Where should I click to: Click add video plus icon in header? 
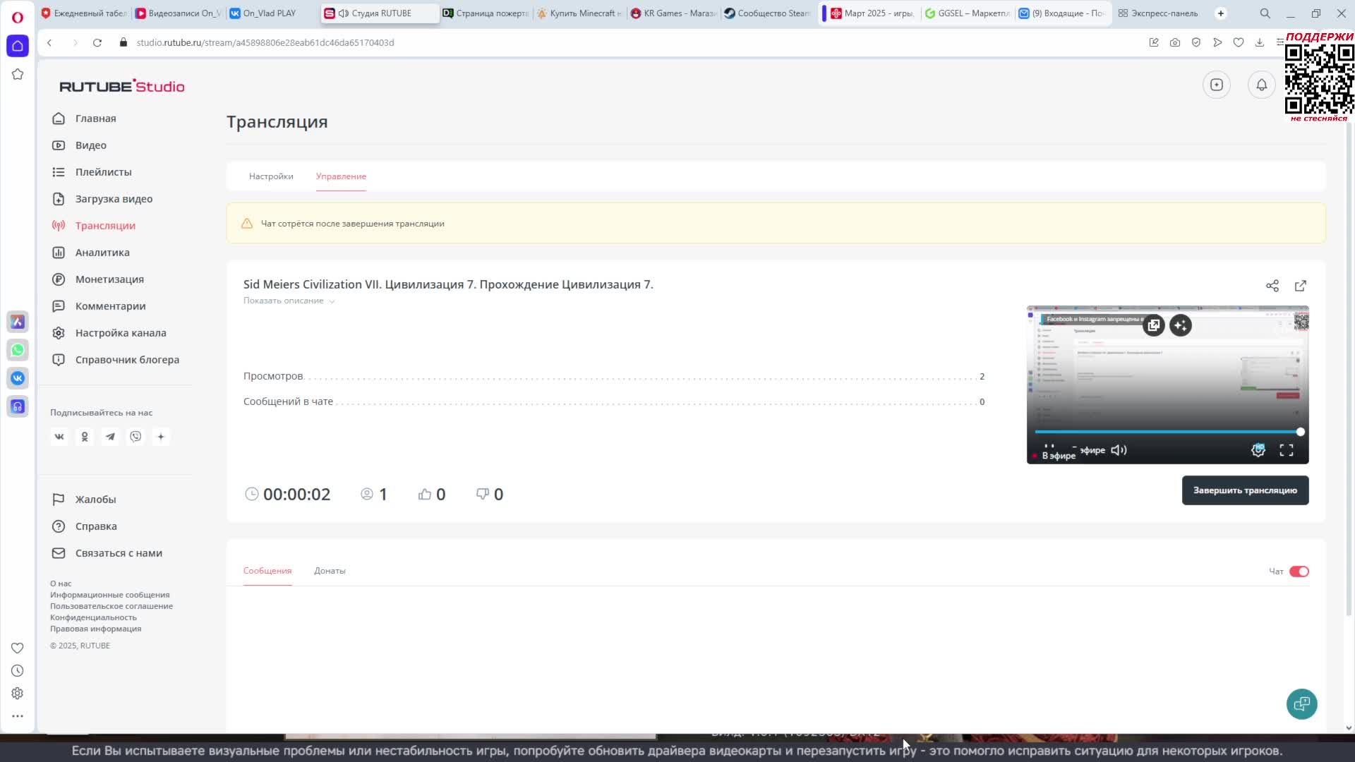[1217, 85]
